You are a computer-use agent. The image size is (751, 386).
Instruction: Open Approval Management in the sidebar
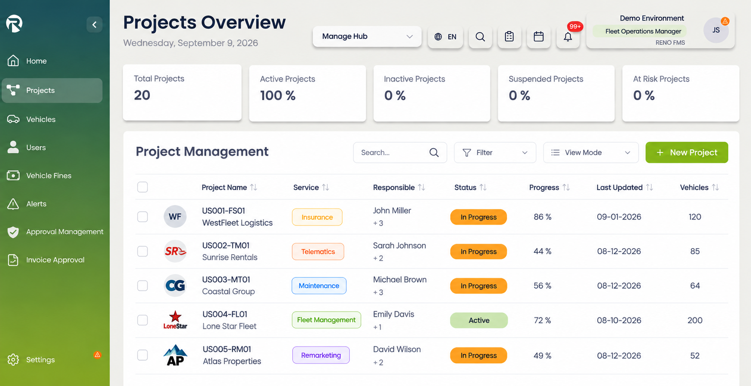[x=55, y=232]
